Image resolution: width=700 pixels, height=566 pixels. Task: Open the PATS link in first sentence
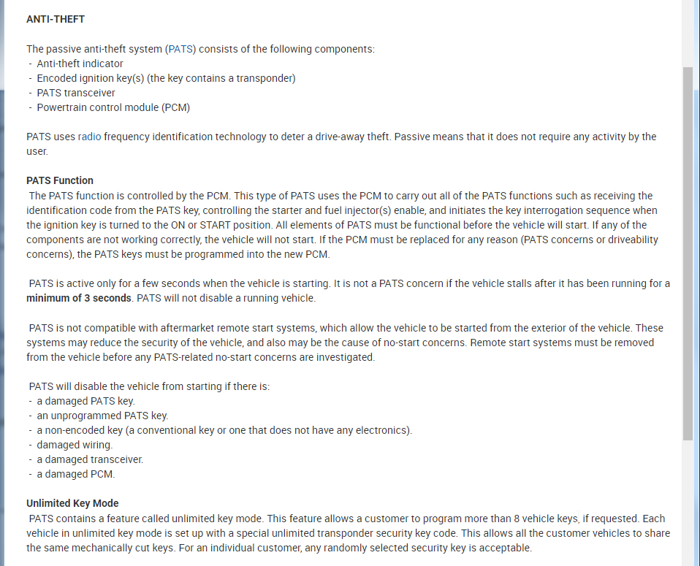point(181,49)
